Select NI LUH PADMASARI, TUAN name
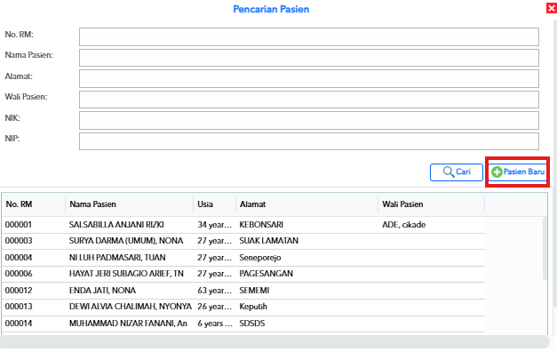 pyautogui.click(x=117, y=258)
